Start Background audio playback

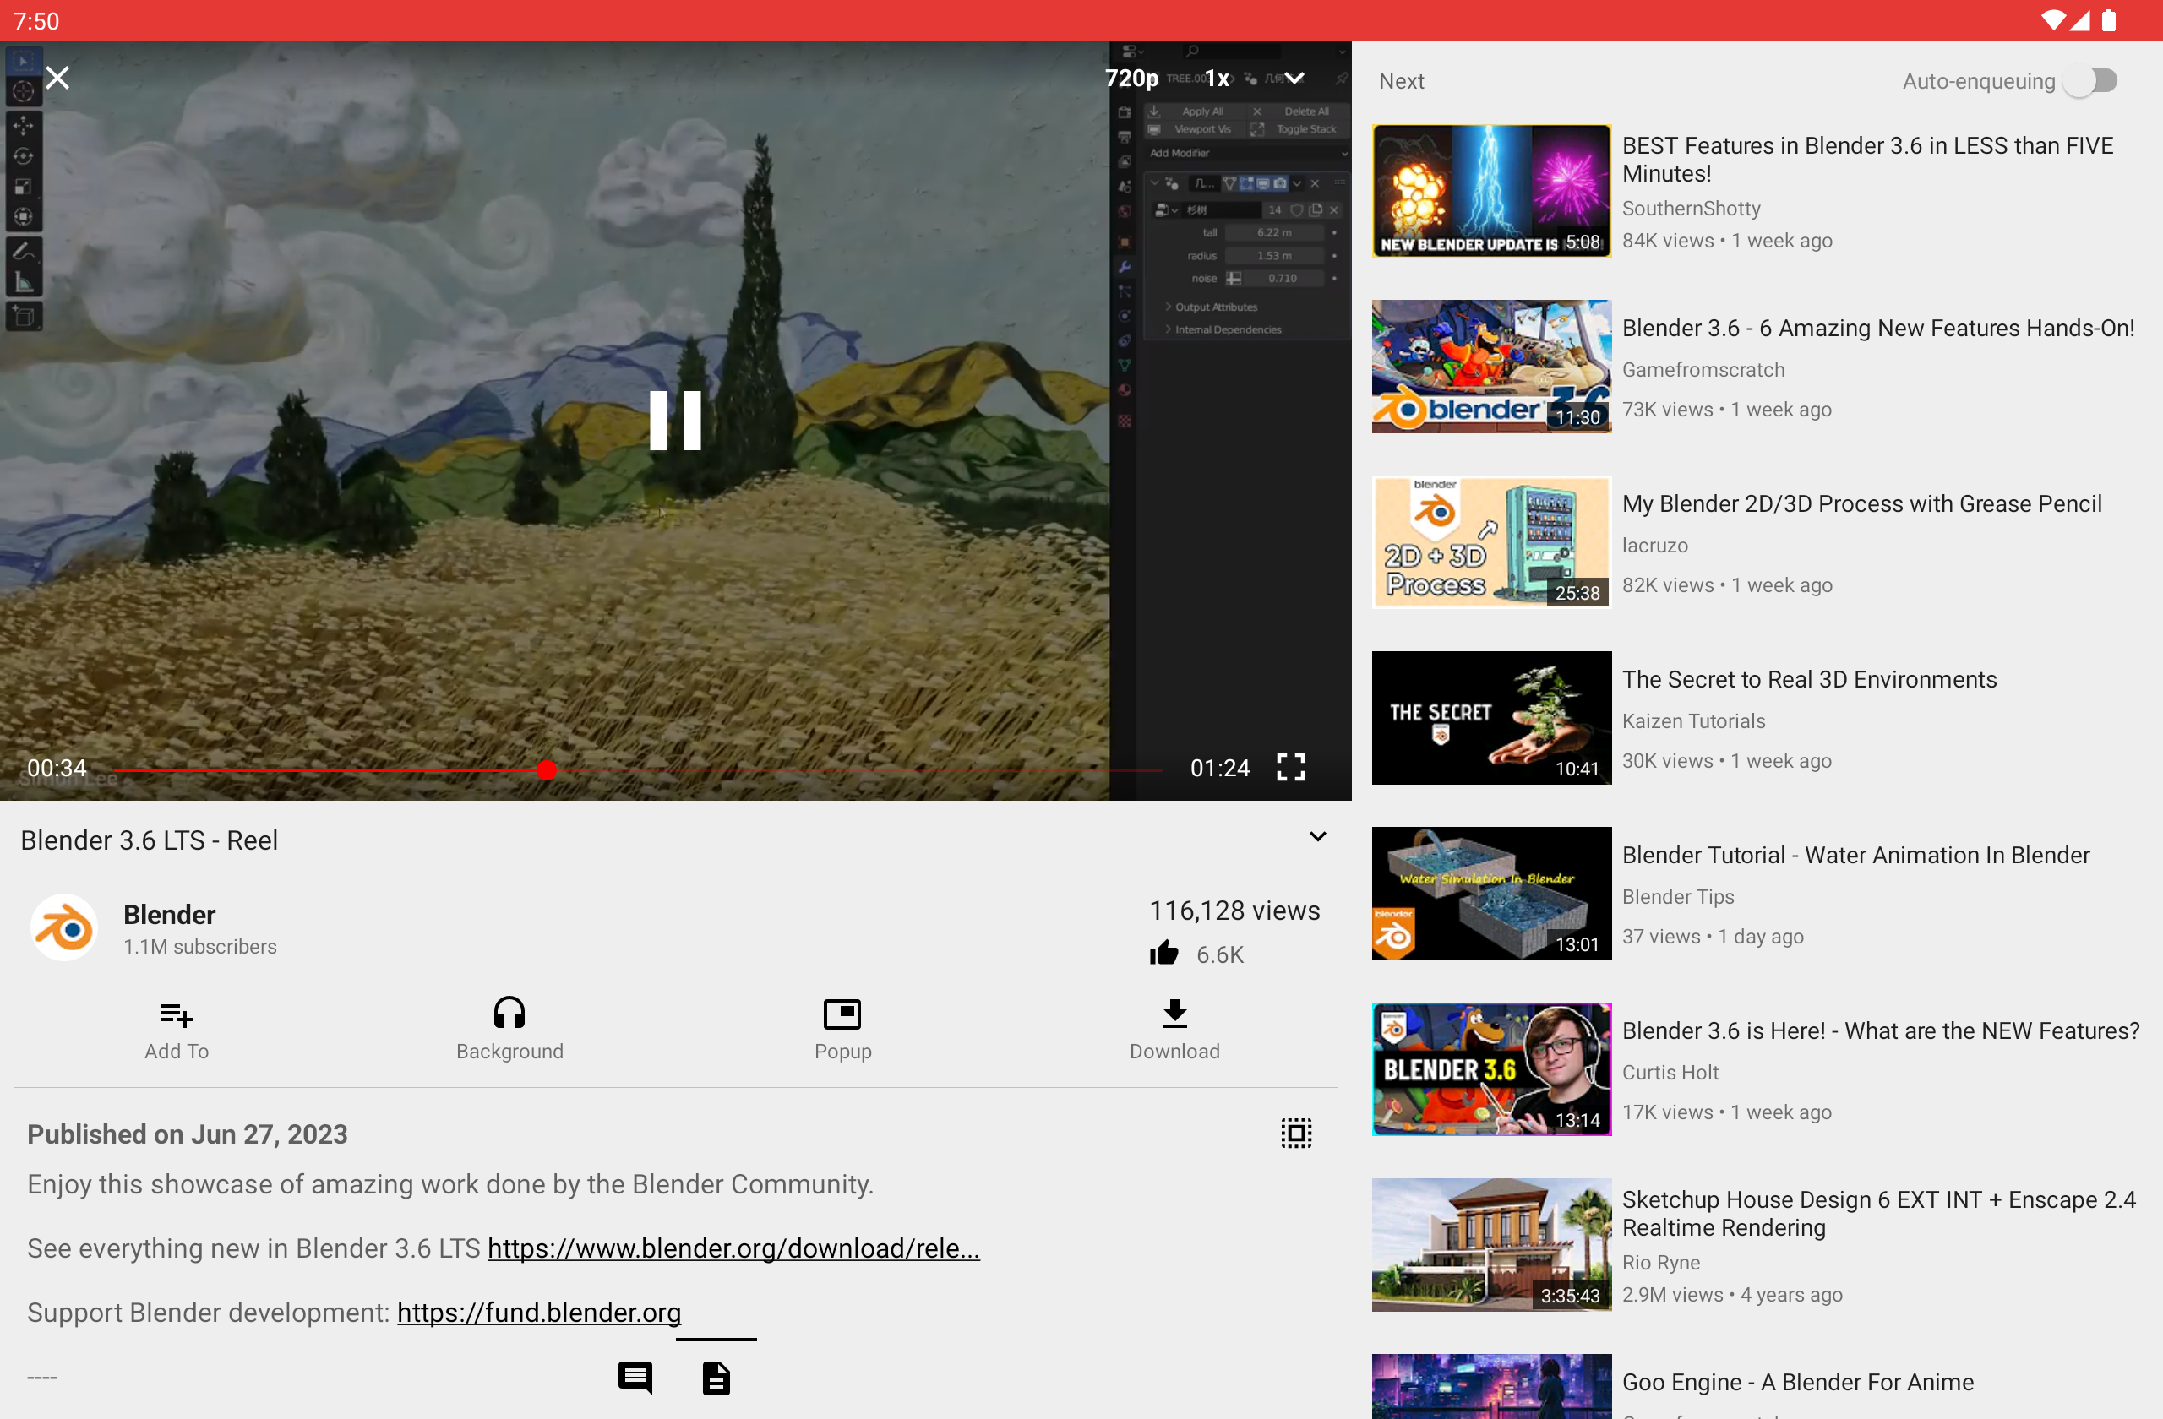(x=509, y=1014)
